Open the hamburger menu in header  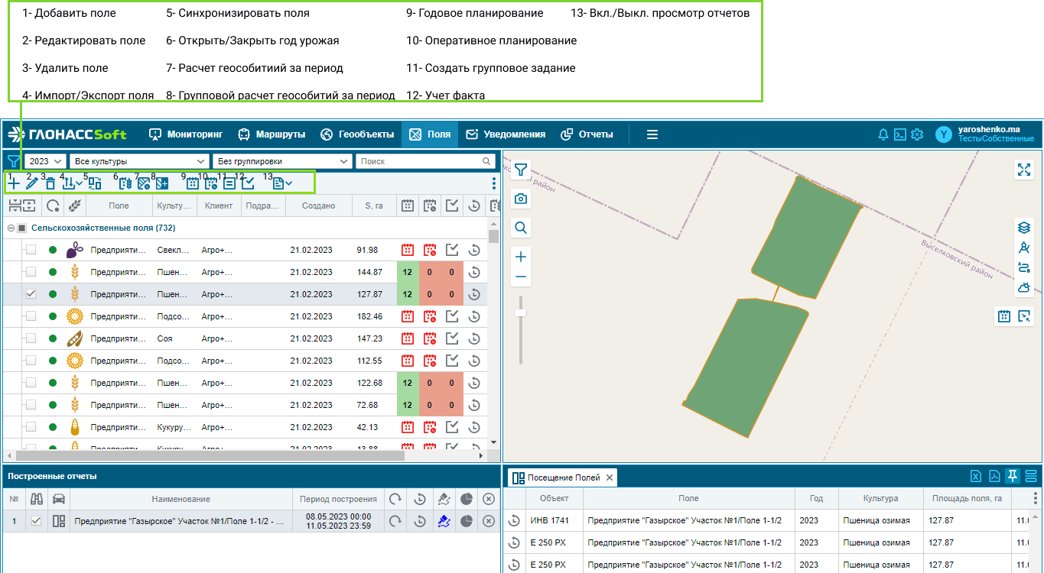click(652, 134)
